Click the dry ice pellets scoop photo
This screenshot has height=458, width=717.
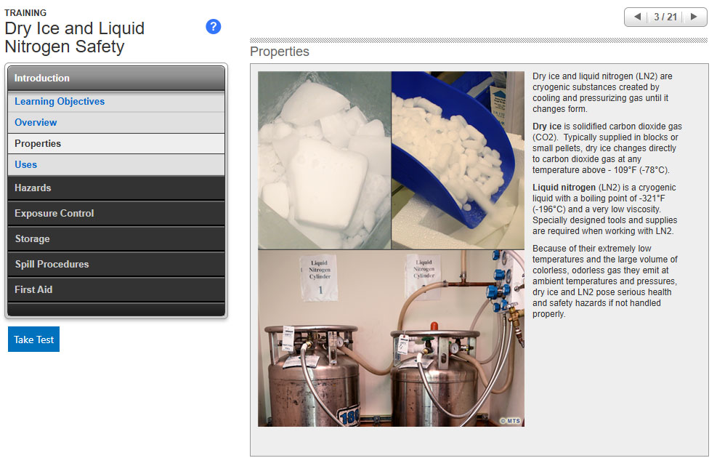click(x=458, y=160)
